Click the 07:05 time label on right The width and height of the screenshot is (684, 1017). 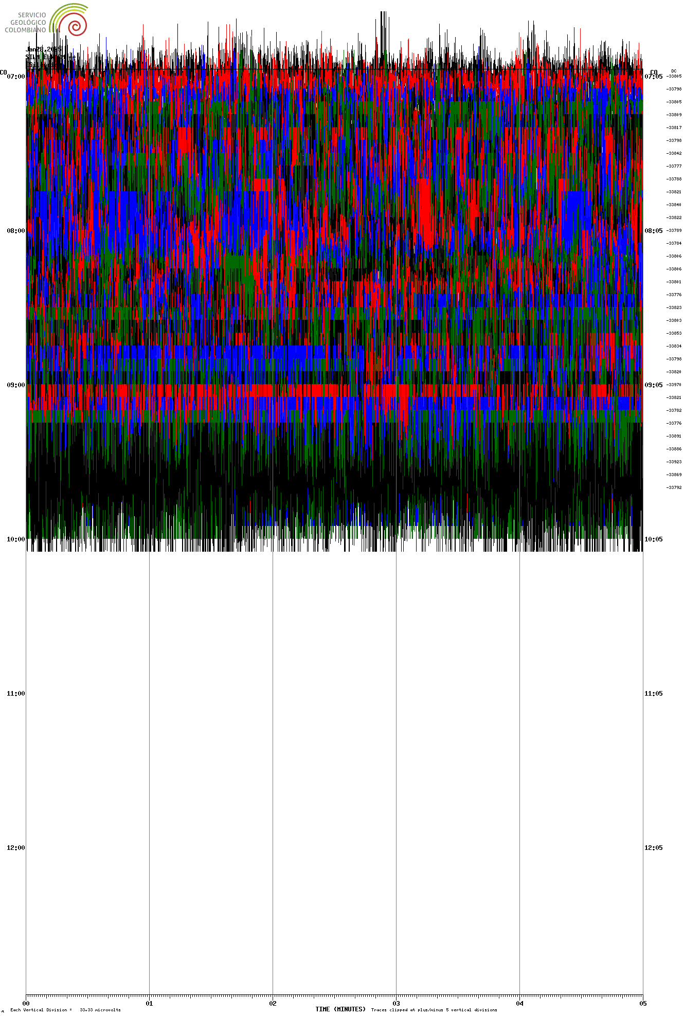point(653,77)
